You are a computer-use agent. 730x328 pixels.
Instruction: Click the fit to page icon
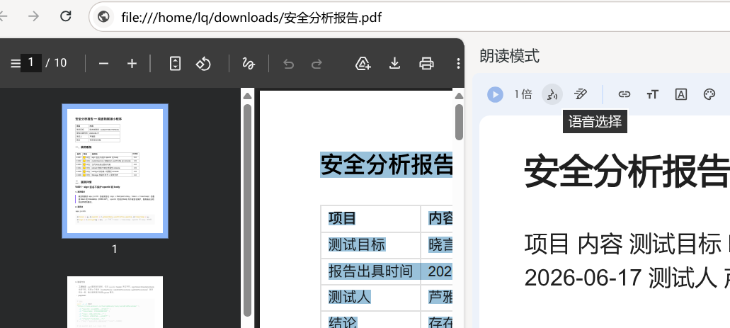175,63
